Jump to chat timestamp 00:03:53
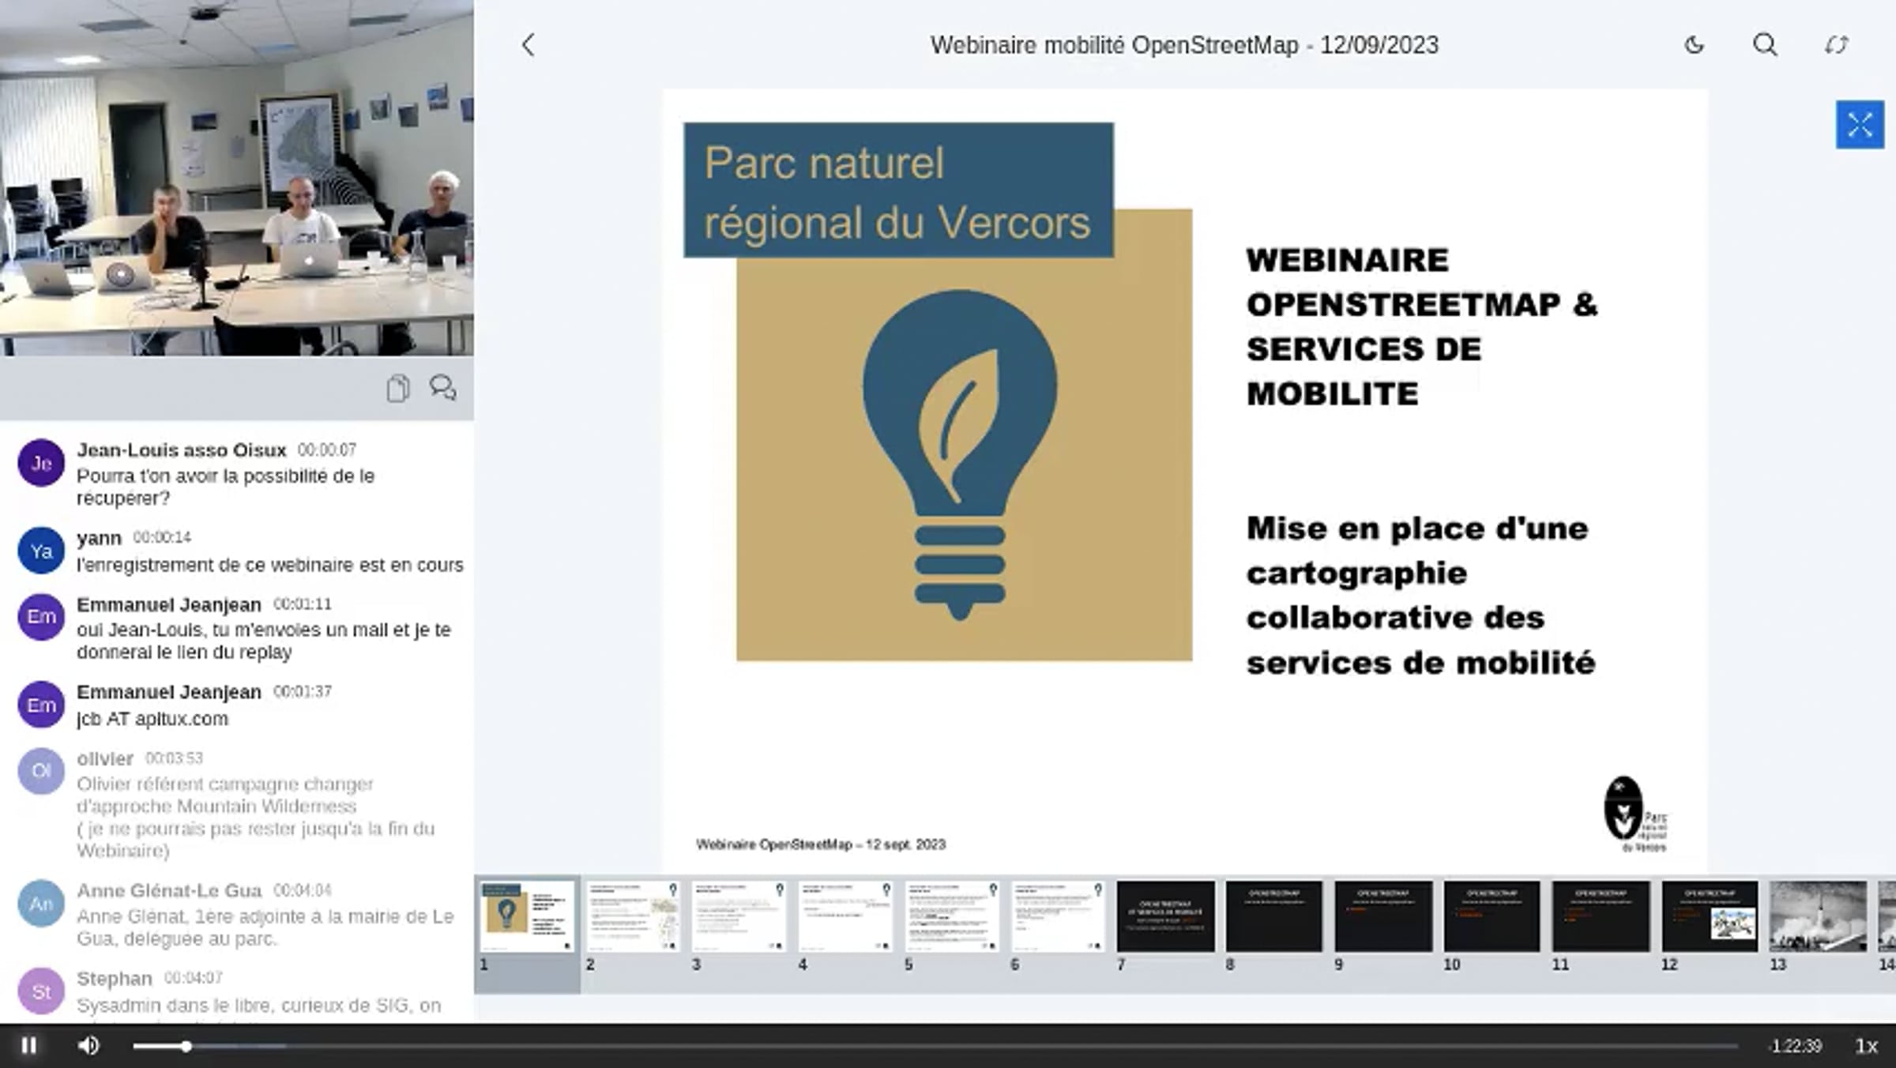The image size is (1896, 1068). [174, 758]
